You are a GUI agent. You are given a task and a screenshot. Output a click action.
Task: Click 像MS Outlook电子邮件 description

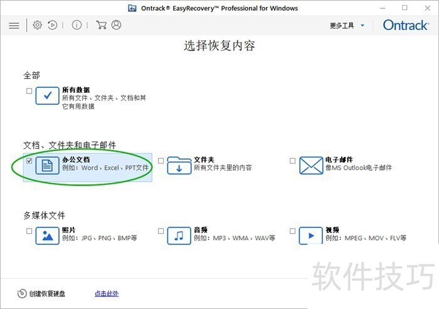pos(359,167)
